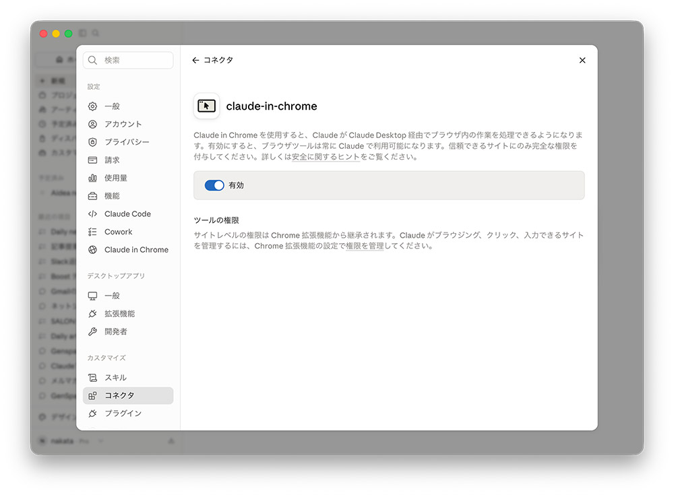
Task: Open desktop app 一般 monitor icon
Action: tap(92, 296)
